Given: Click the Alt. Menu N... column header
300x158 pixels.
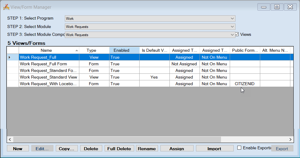Looking at the screenshot, I should click(275, 51).
